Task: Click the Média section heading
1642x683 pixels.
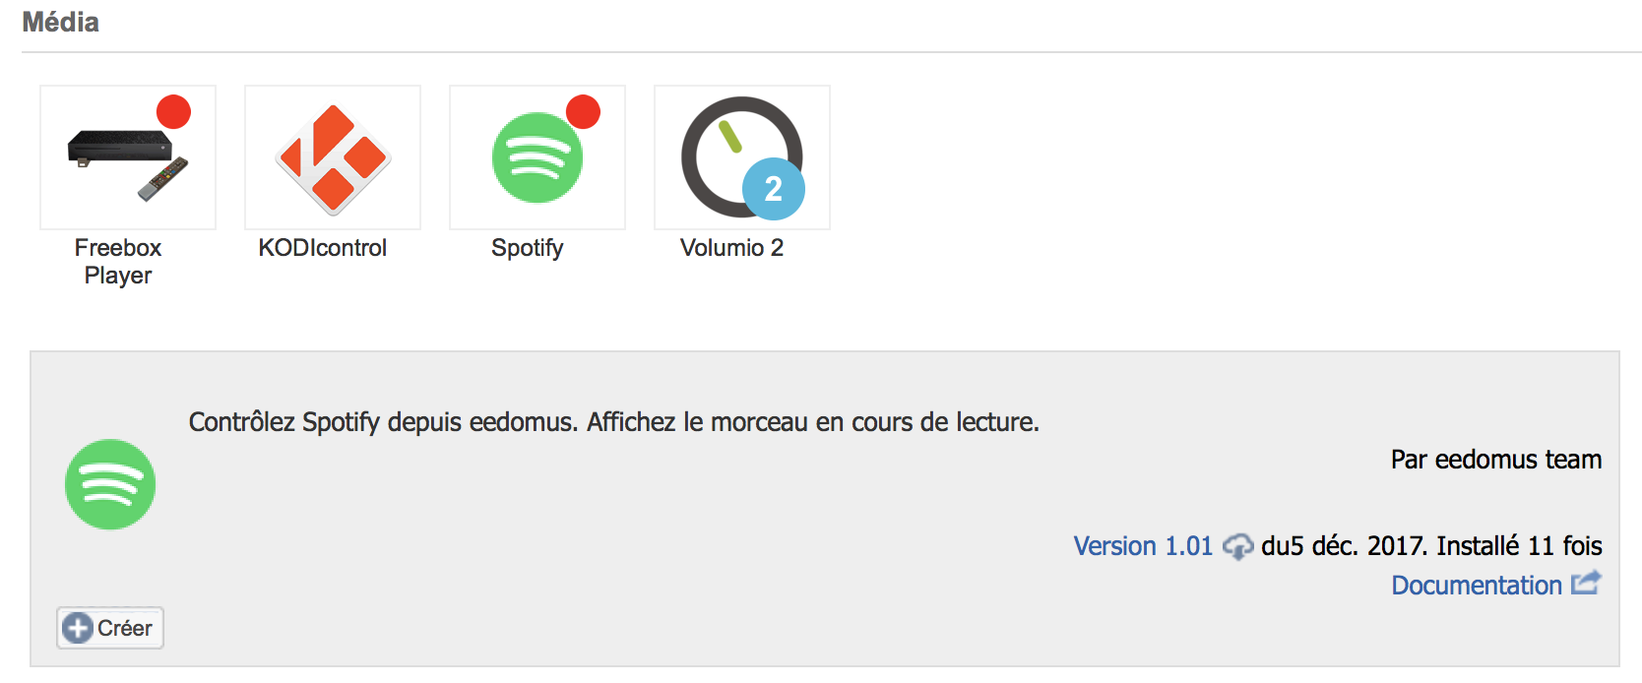Action: pos(61,22)
